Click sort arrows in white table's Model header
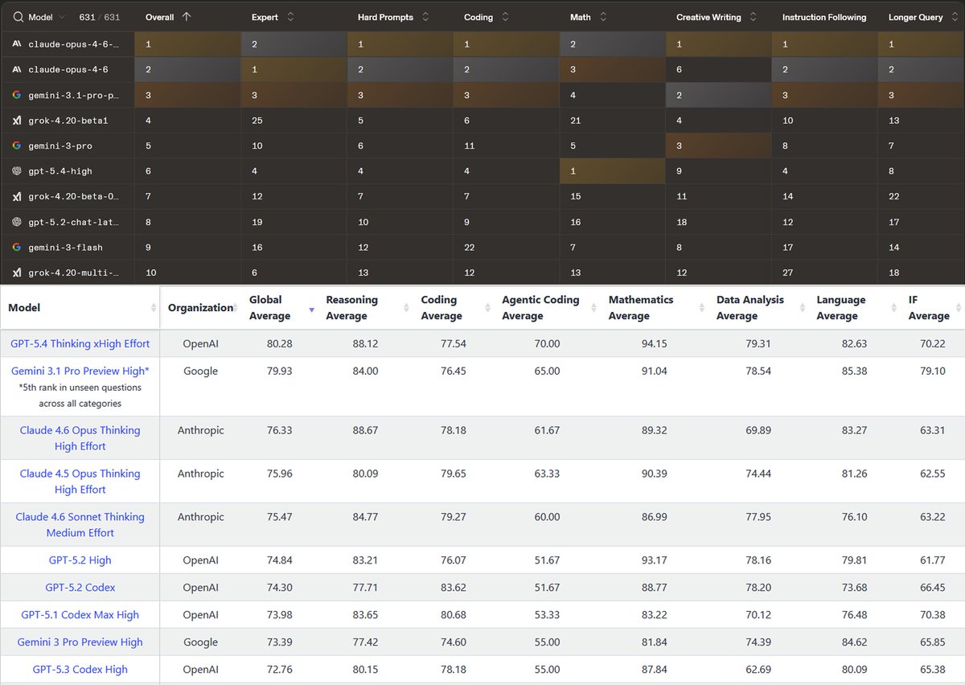 tap(153, 308)
